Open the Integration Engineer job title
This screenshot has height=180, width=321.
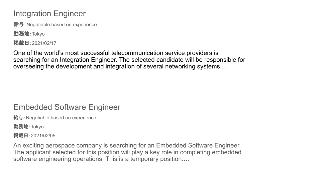[x=49, y=14]
